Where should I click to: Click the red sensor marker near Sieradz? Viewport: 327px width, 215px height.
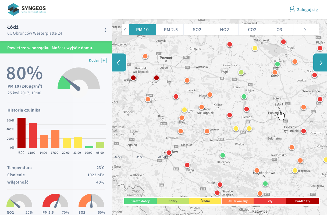pyautogui.click(x=246, y=109)
